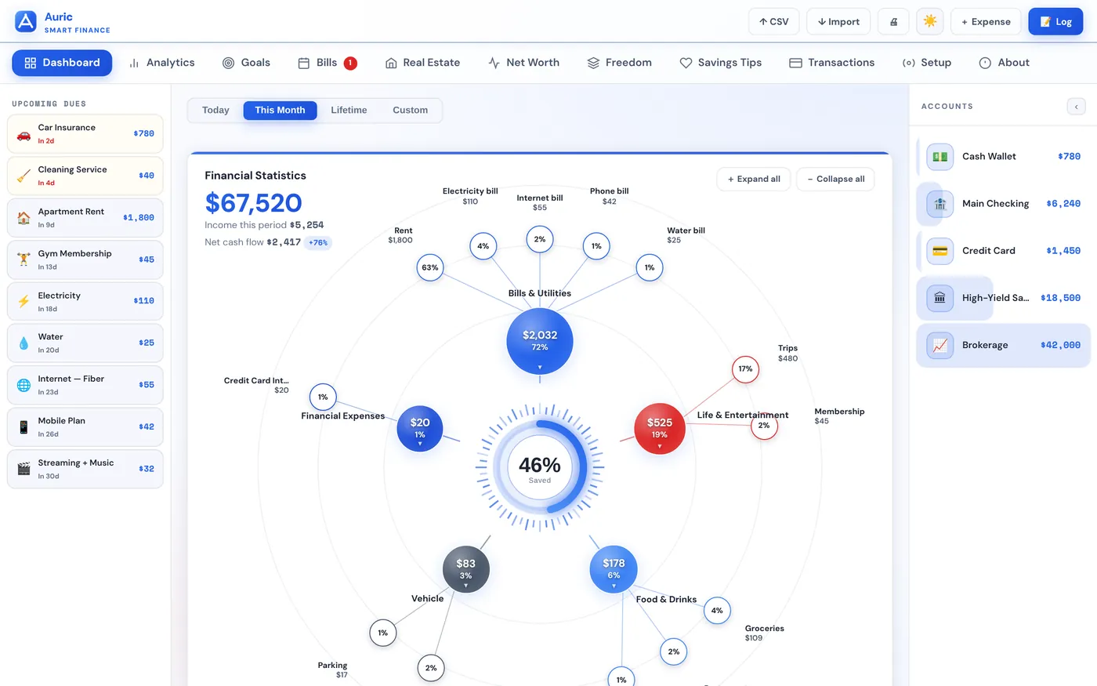Click the 46% Saved progress ring
Screen dimensions: 1097x686
pos(540,468)
